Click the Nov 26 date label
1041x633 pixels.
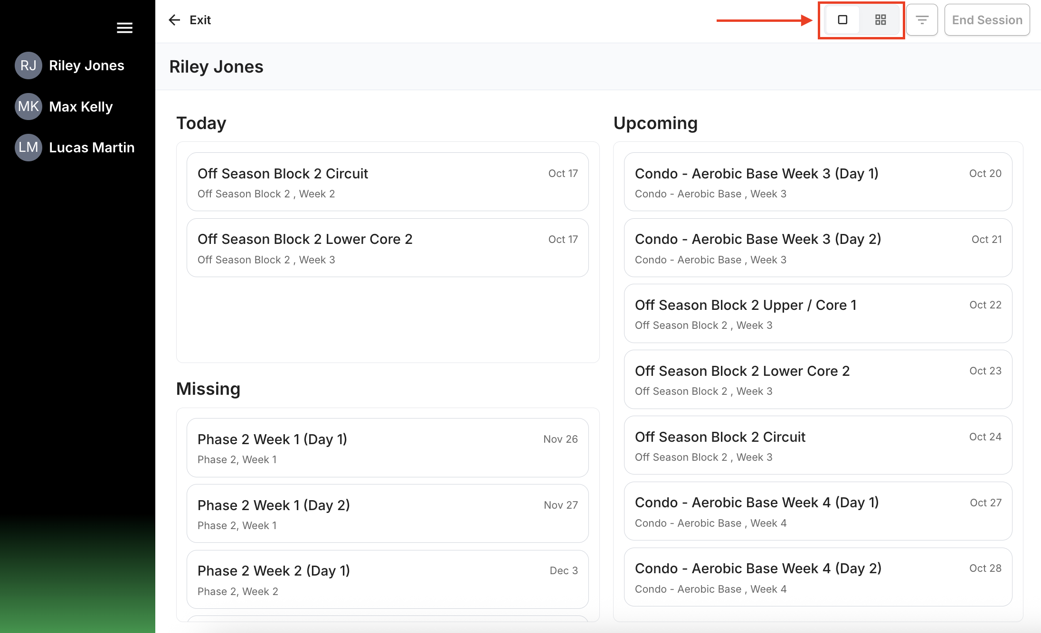pos(560,439)
